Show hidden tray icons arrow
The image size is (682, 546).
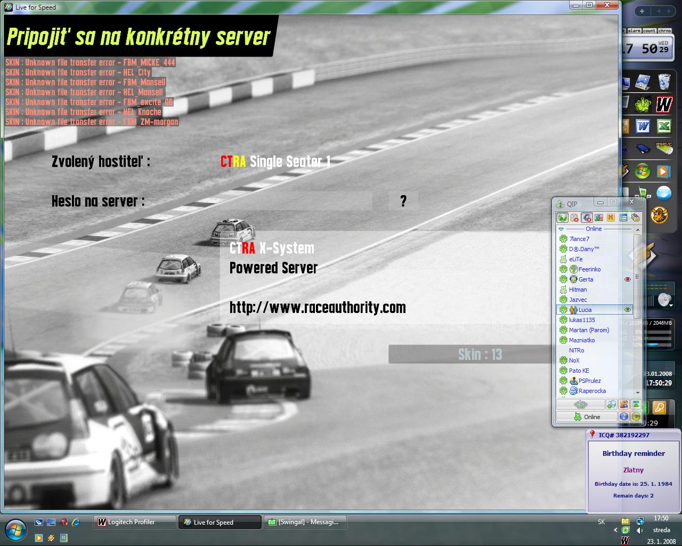615,530
